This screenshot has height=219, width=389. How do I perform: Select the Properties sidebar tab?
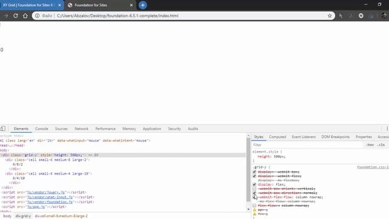[x=363, y=137]
